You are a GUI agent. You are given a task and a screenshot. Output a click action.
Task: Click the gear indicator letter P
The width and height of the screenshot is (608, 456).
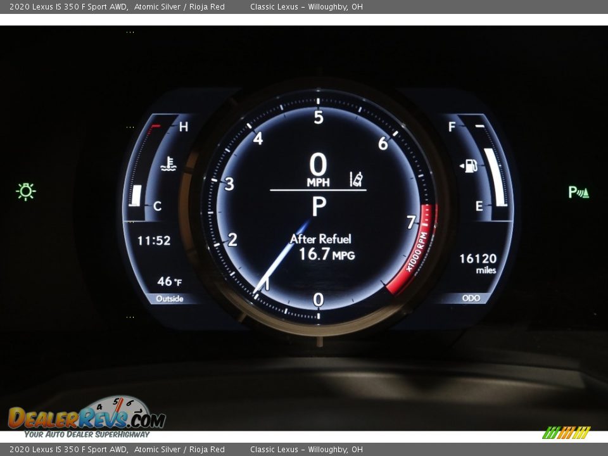(319, 206)
